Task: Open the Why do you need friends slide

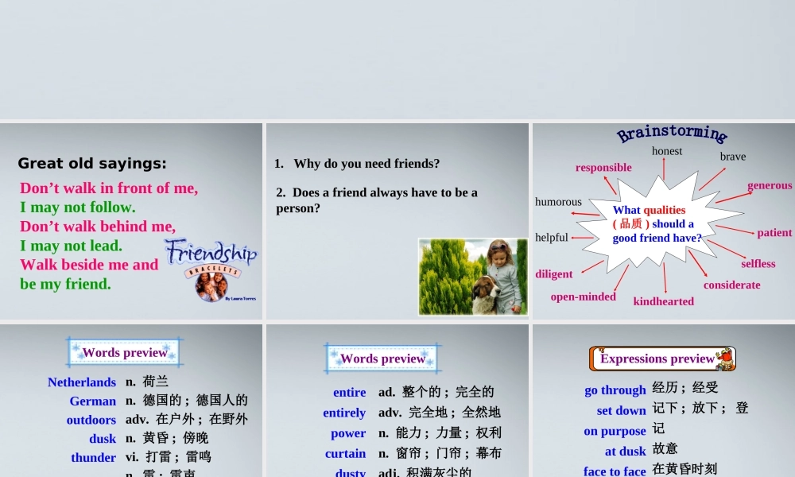Action: pyautogui.click(x=397, y=222)
